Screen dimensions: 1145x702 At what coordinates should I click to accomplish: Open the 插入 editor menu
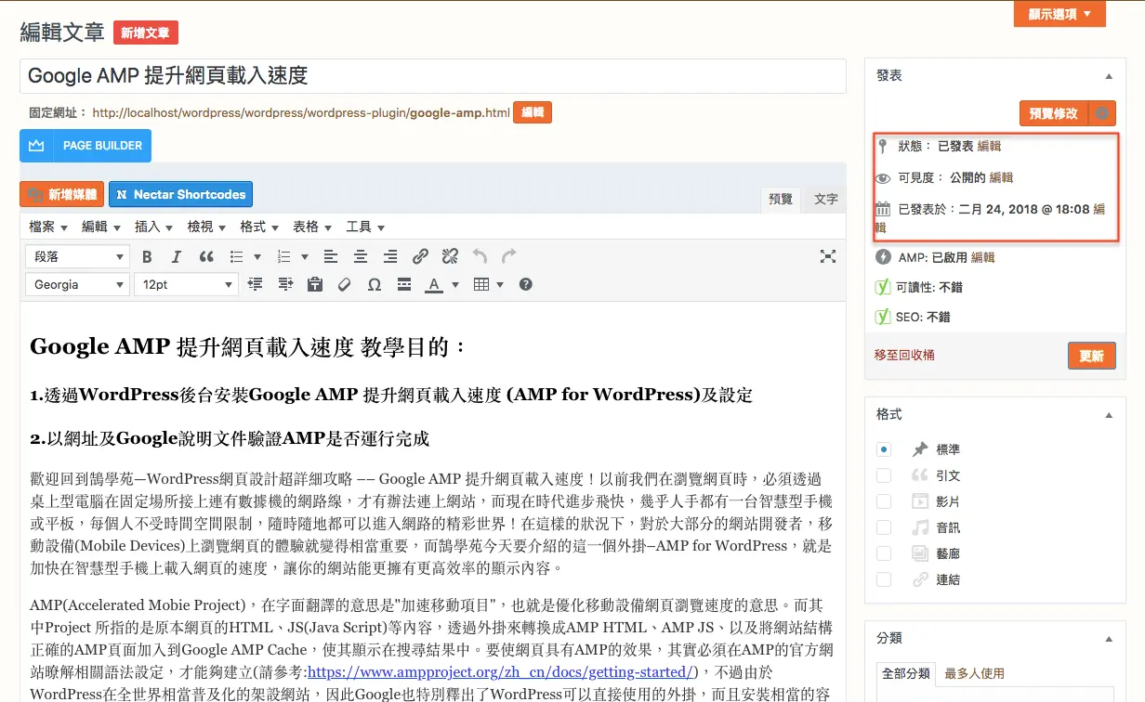[154, 227]
